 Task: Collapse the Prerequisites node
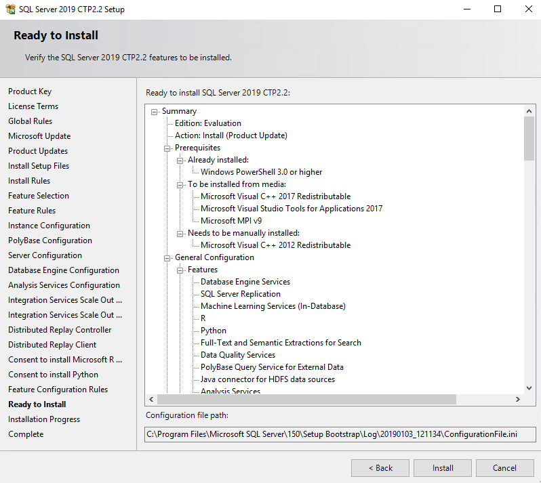167,148
